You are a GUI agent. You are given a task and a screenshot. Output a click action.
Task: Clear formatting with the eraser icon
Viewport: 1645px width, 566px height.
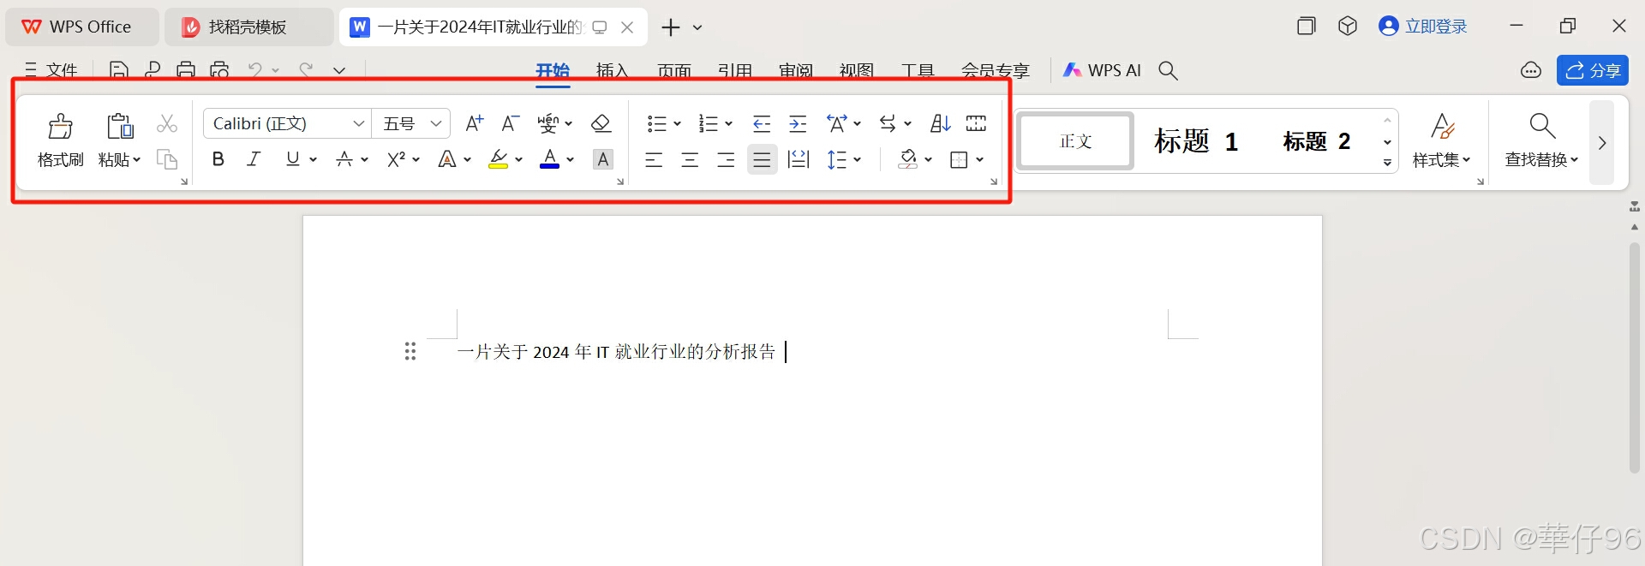[601, 124]
